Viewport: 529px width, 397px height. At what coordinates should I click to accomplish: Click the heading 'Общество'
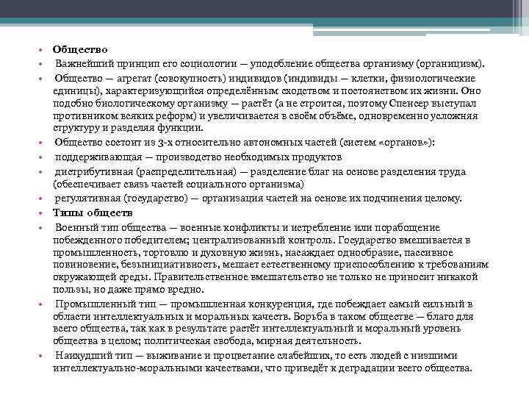(80, 50)
